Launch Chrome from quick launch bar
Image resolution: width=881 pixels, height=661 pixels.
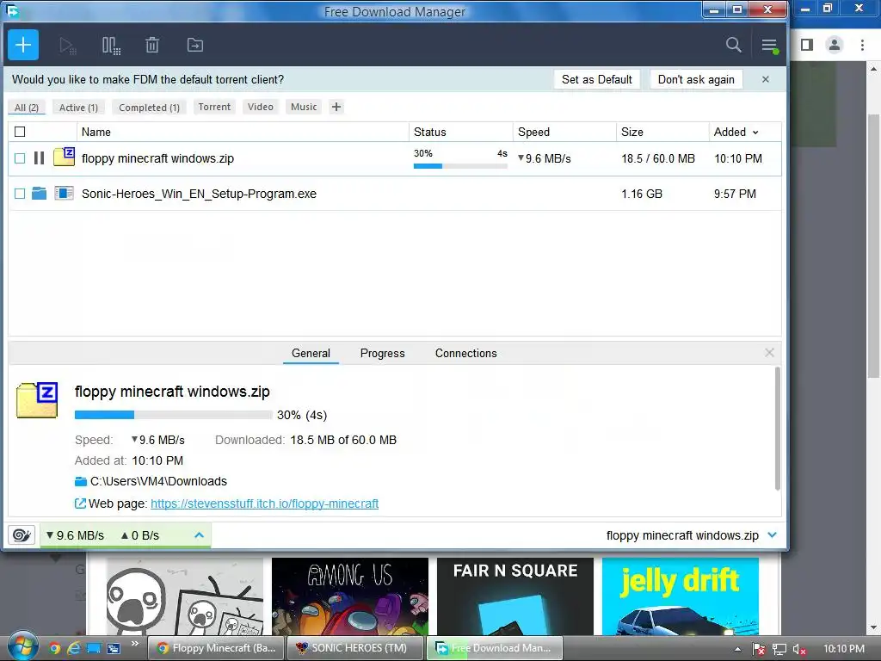(x=54, y=648)
